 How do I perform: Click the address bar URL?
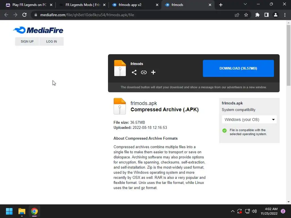87,15
